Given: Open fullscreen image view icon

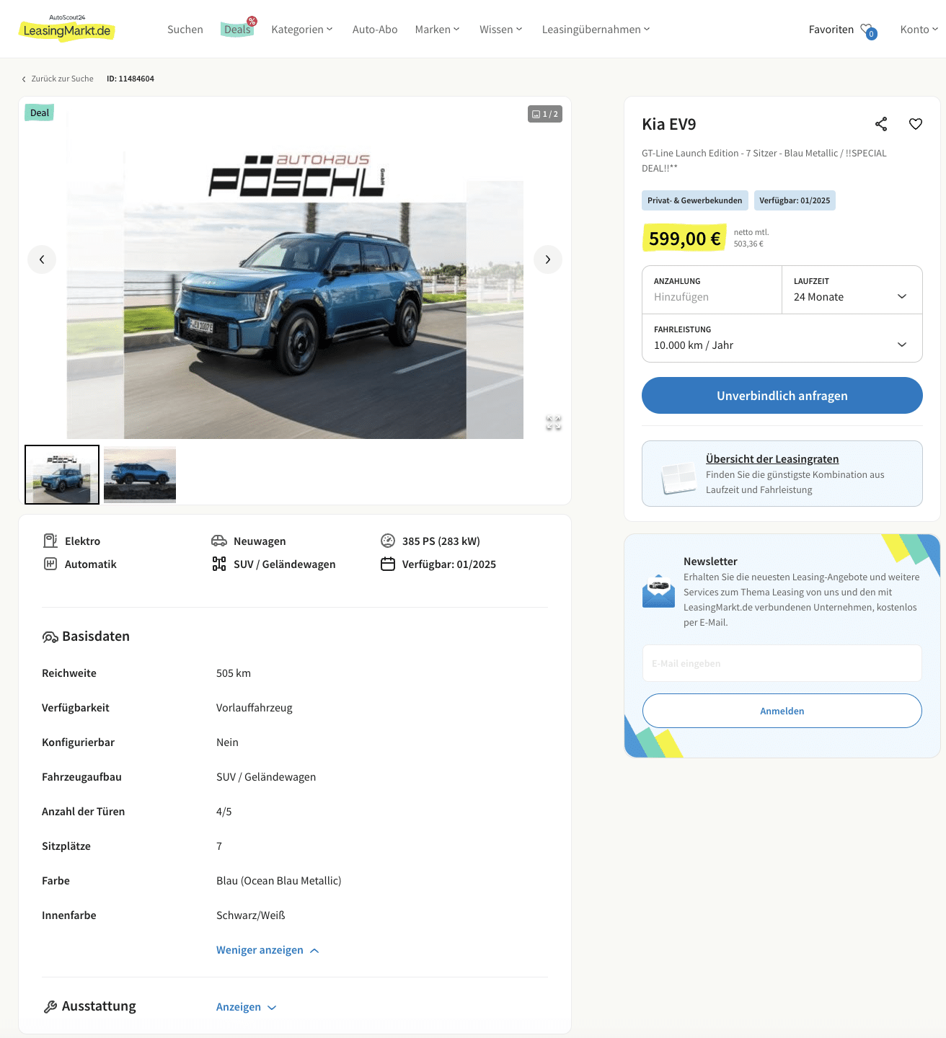Looking at the screenshot, I should click(x=554, y=423).
